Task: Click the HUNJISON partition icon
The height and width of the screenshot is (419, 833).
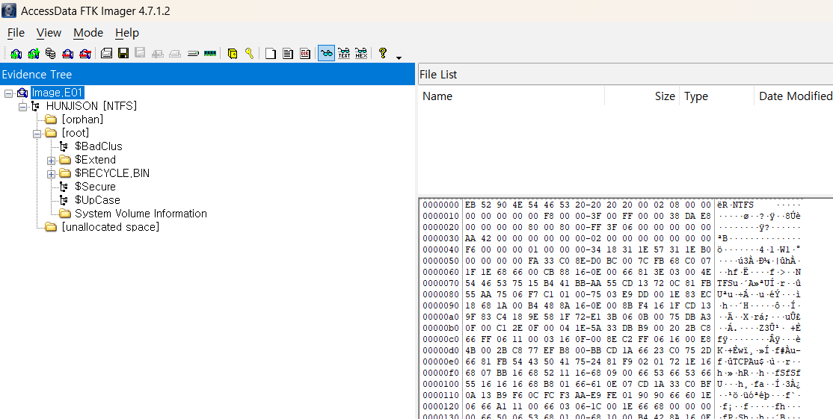Action: click(x=36, y=106)
